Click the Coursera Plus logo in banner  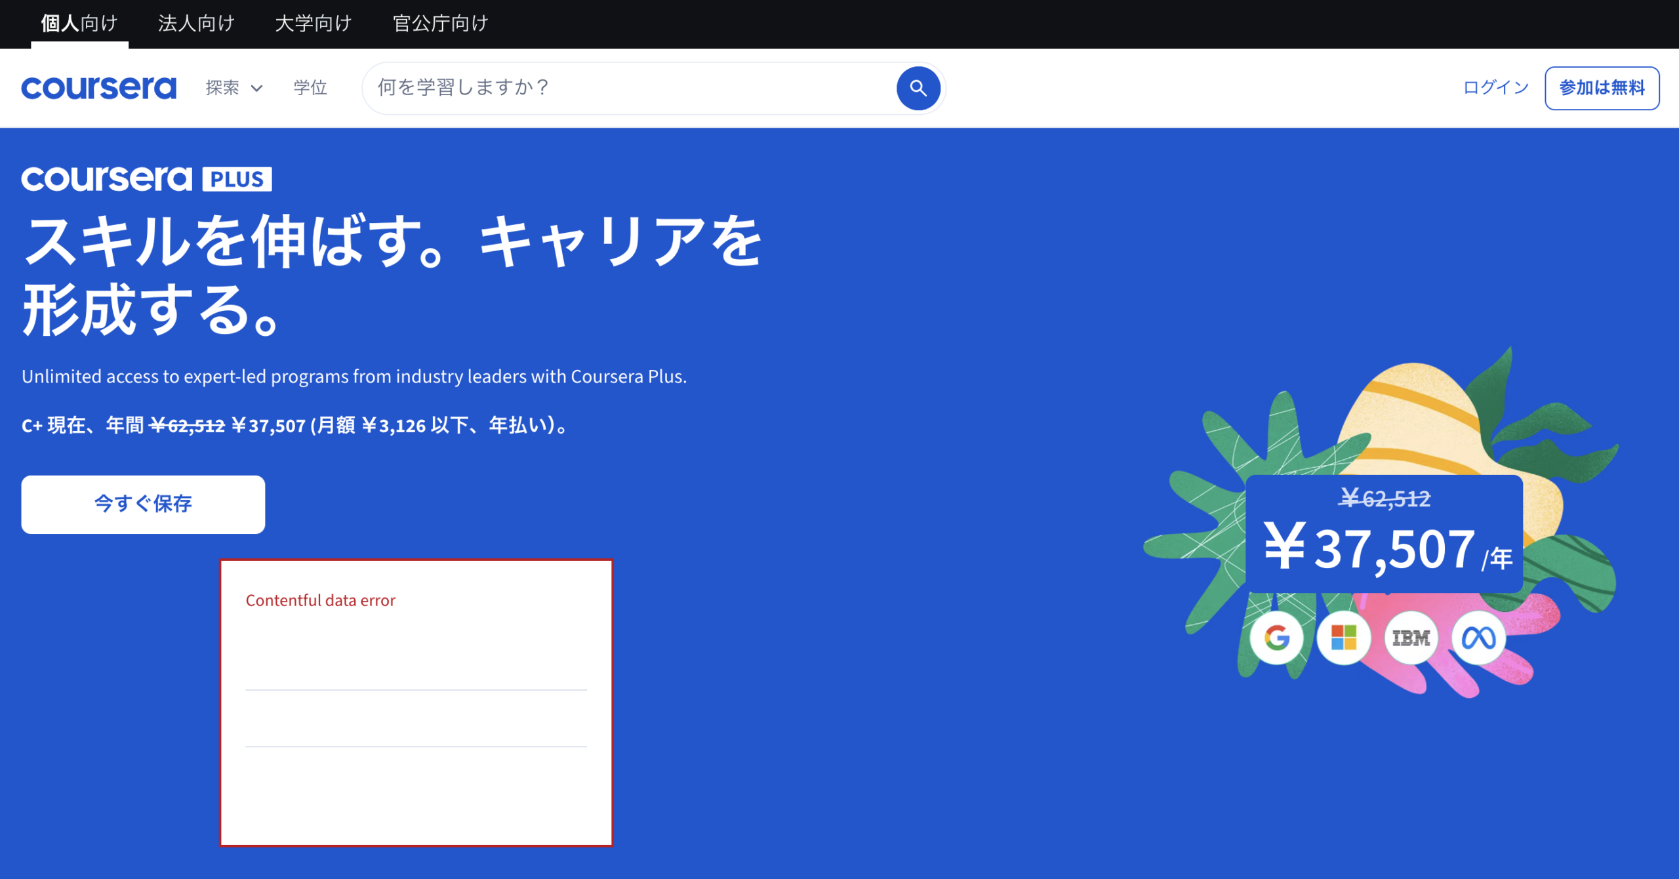[146, 178]
